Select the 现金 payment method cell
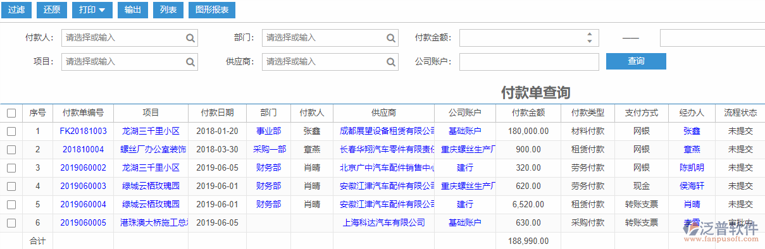The height and width of the screenshot is (249, 765). [642, 186]
